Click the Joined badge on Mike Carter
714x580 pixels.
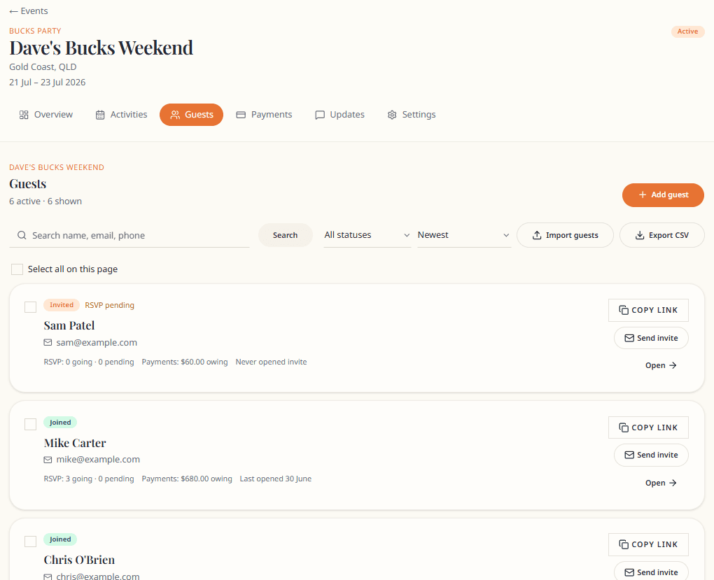coord(60,423)
